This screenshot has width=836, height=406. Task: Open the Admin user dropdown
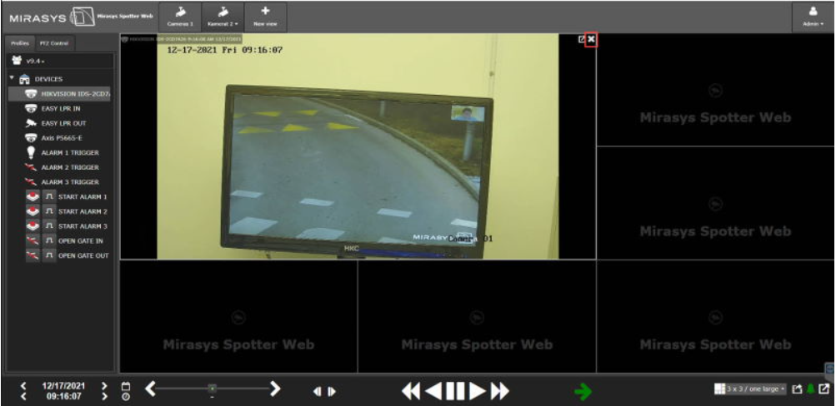point(813,17)
